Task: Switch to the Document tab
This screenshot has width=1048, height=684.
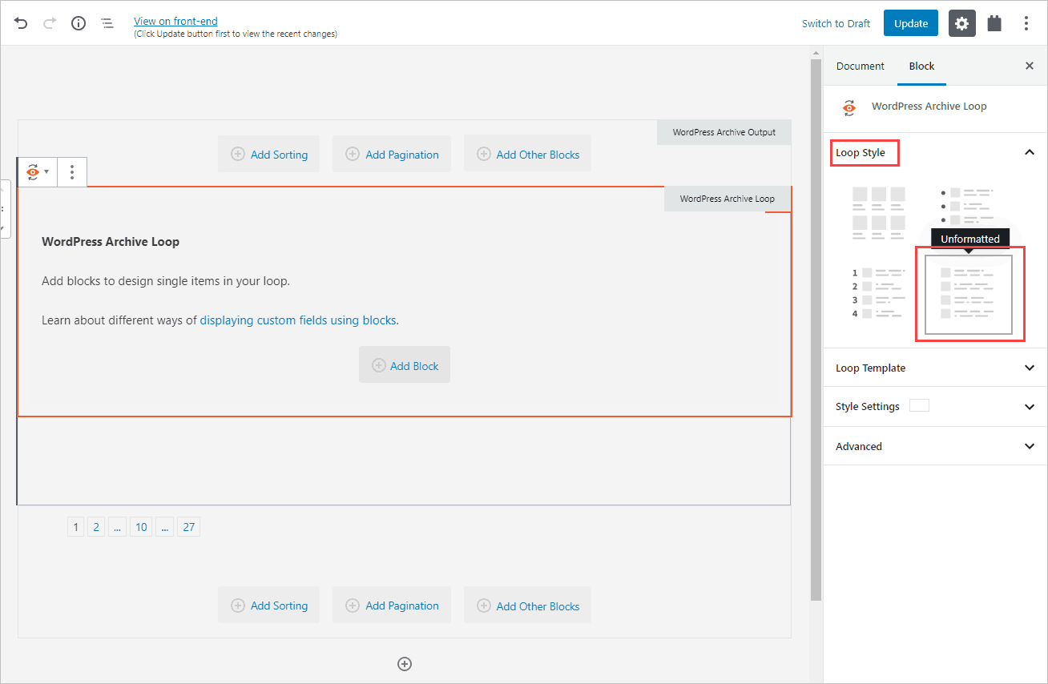Action: (861, 66)
